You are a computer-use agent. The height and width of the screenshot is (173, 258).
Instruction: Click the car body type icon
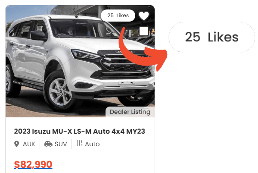48,144
